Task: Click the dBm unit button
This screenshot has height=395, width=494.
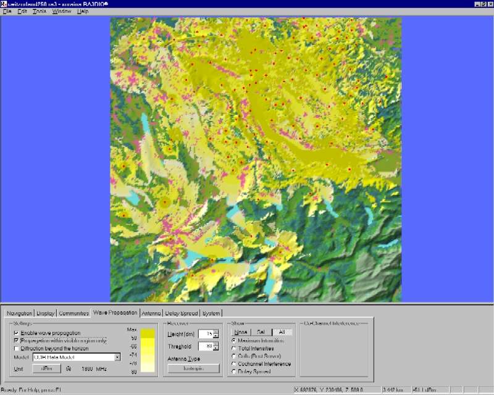Action: (x=47, y=368)
